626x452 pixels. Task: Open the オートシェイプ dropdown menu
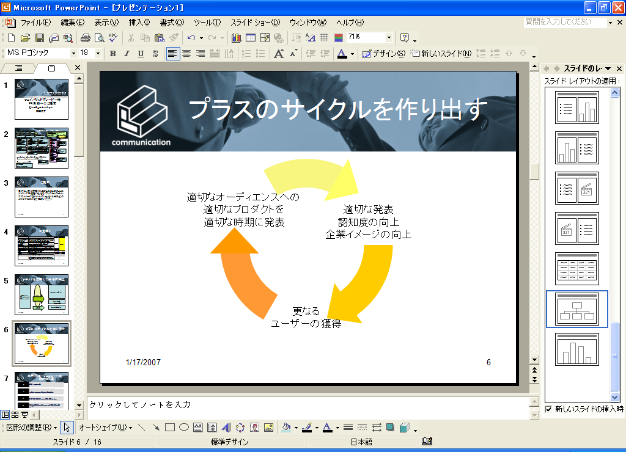tap(105, 428)
